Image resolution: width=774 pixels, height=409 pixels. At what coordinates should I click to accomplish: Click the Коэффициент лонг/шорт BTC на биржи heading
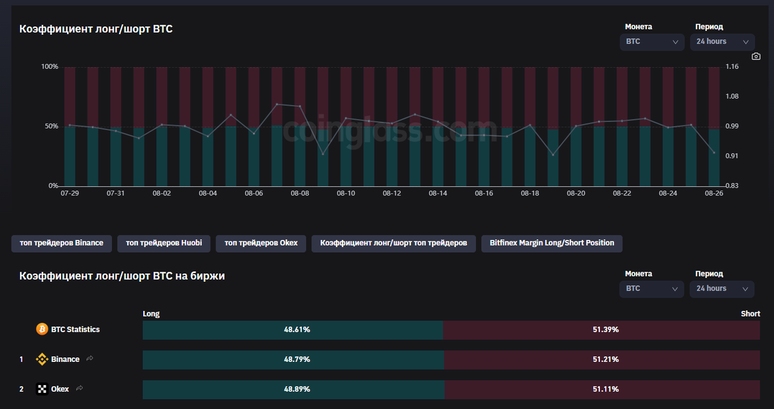click(x=122, y=276)
